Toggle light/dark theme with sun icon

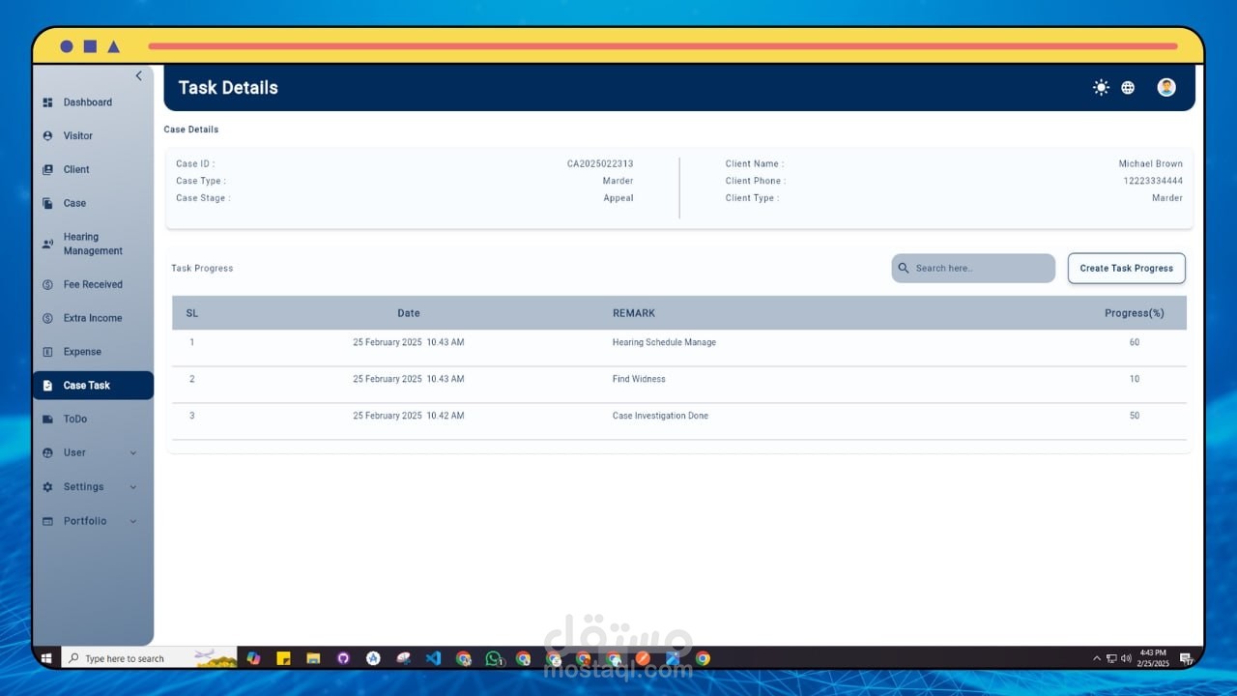click(x=1101, y=88)
